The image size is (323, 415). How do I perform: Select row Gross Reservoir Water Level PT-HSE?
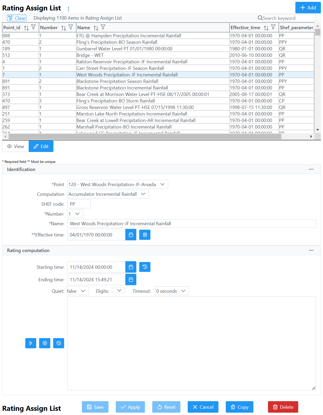[x=158, y=107]
